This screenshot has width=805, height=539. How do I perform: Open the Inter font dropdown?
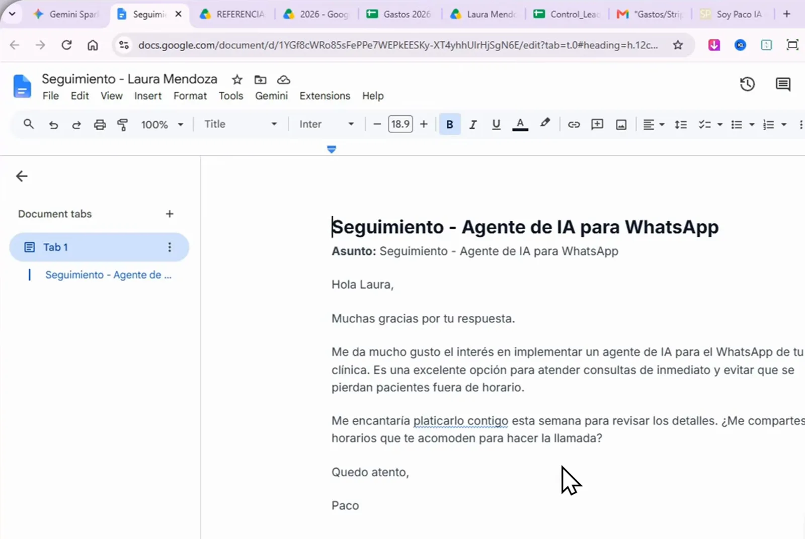(327, 124)
